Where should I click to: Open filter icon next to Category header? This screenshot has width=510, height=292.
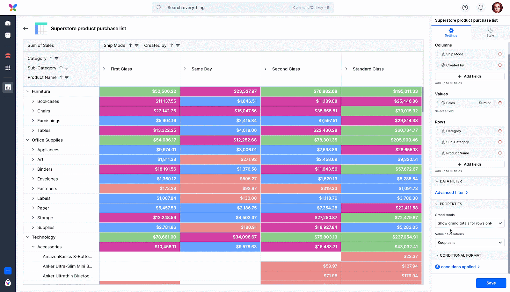coord(57,59)
